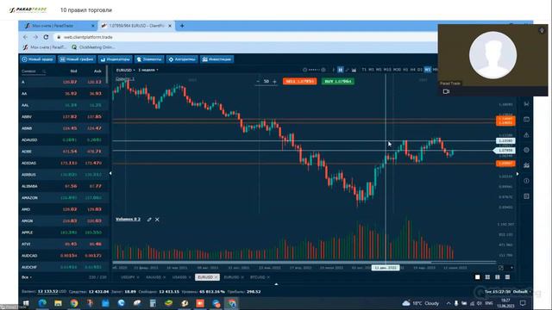Open weather widget 10°C Cloudy
This screenshot has height=310, width=552.
[421, 303]
